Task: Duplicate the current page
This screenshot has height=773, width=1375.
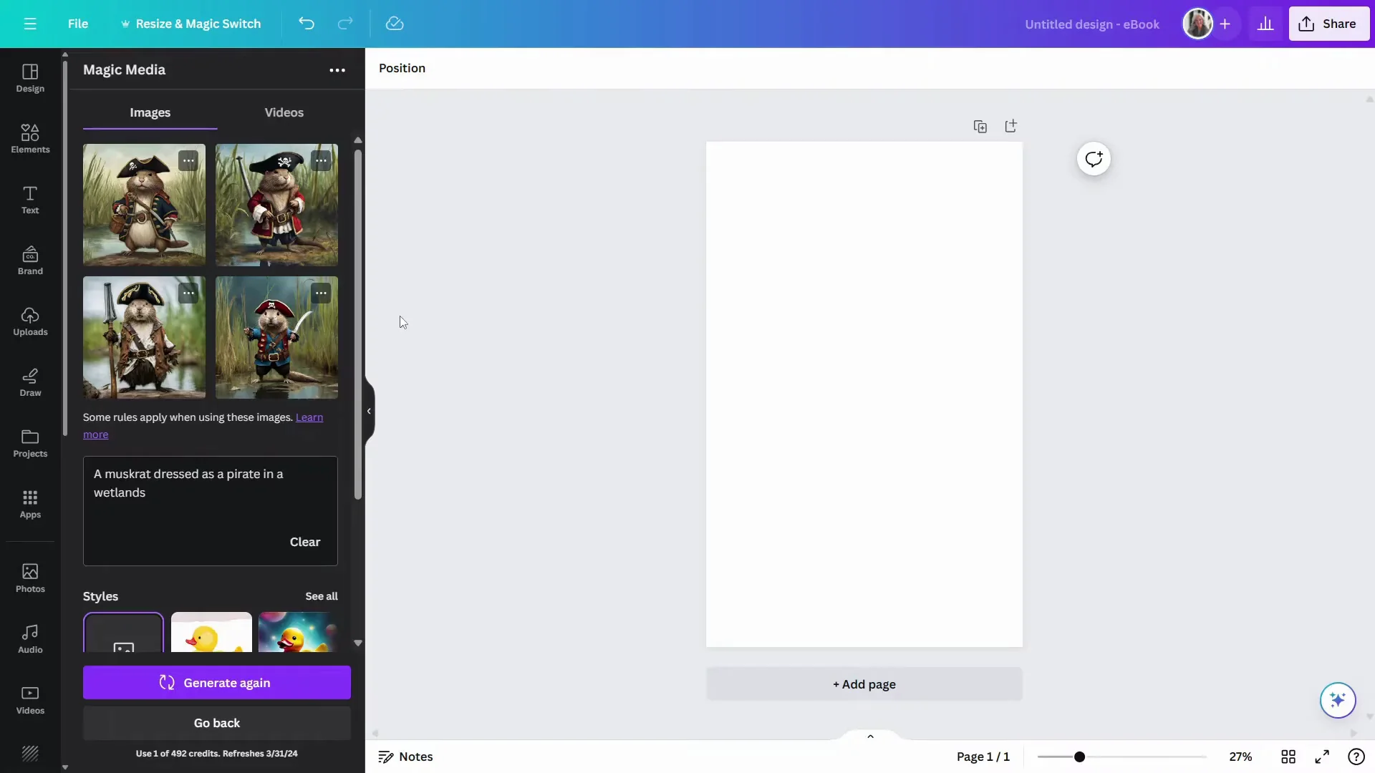Action: (980, 126)
